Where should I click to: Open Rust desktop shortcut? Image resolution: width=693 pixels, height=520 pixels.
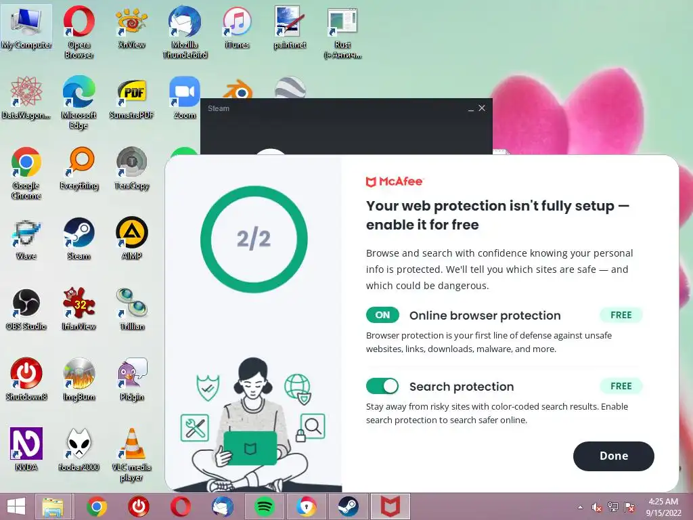[342, 32]
